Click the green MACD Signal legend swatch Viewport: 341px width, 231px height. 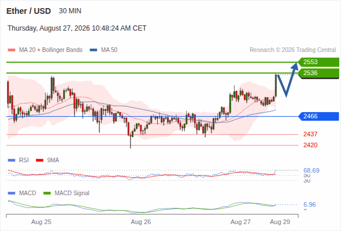[x=47, y=193]
